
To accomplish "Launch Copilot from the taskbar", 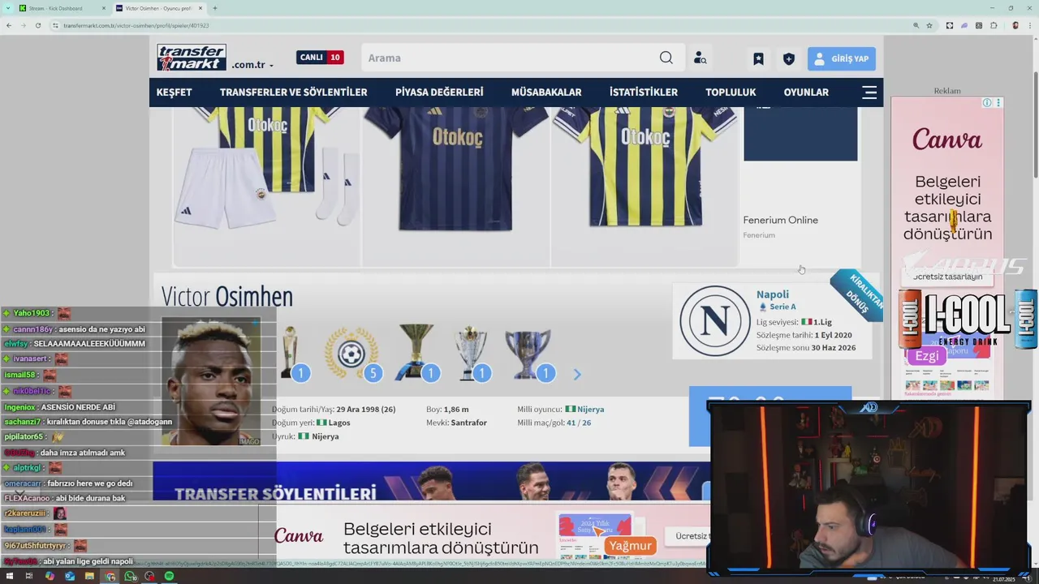I will [x=50, y=576].
